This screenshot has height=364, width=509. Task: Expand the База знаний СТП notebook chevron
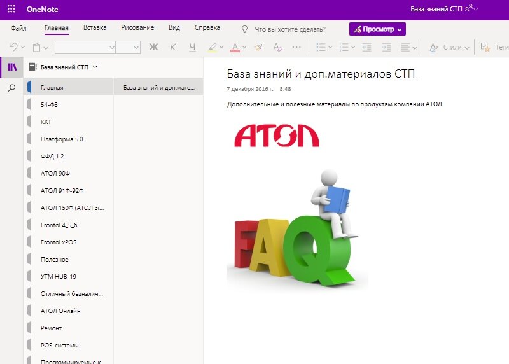(95, 67)
